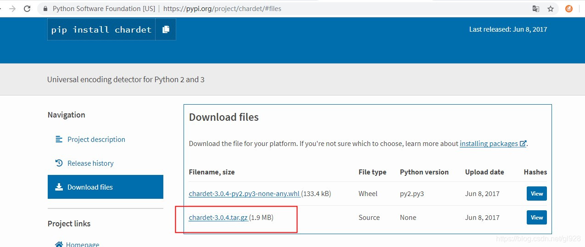Select the Download files navigation tab
Screen dimensions: 585x247
point(106,187)
